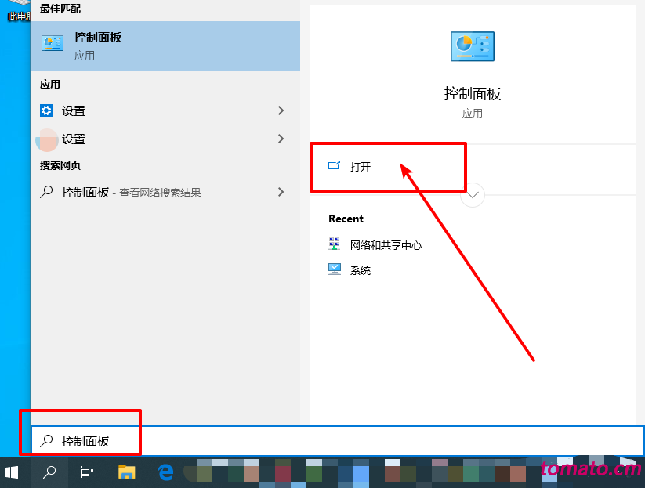The width and height of the screenshot is (645, 488).
Task: Click the search box magnifier icon
Action: pyautogui.click(x=46, y=441)
